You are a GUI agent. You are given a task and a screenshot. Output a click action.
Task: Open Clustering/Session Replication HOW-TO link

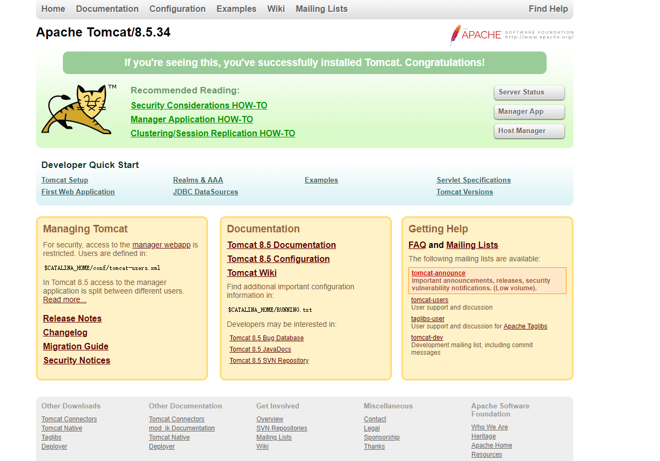(213, 134)
